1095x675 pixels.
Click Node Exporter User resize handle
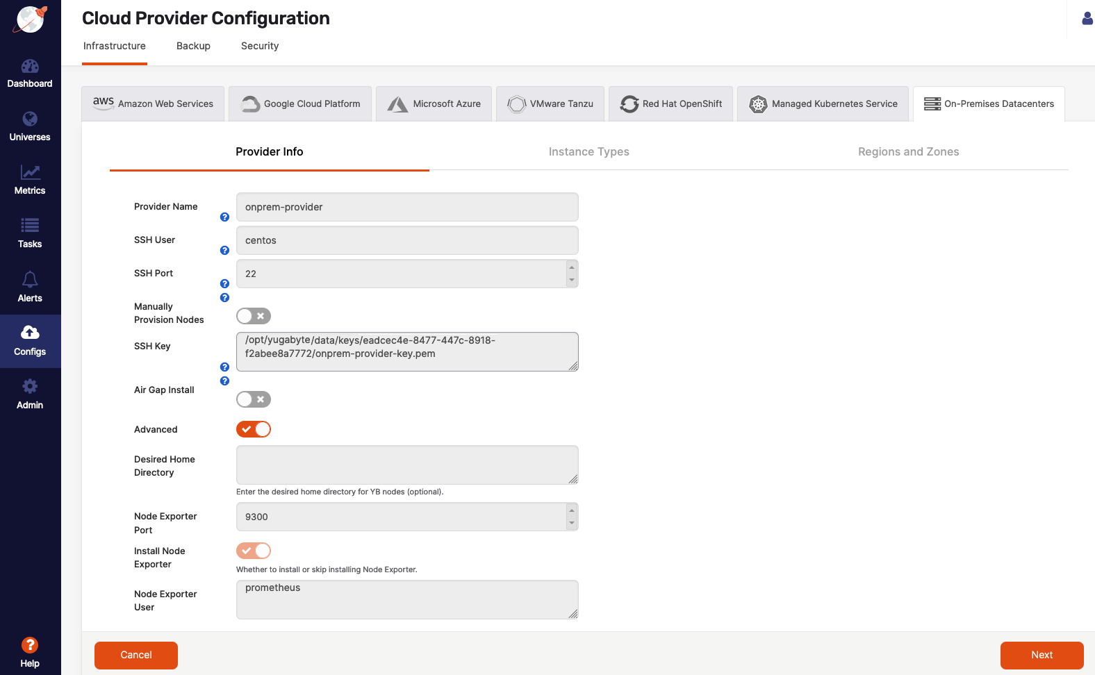573,614
